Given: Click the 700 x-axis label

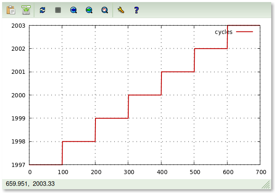Looking at the screenshot, I should click(x=261, y=172).
